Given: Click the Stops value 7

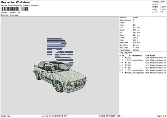Looking at the screenshot, I should pyautogui.click(x=133, y=23).
